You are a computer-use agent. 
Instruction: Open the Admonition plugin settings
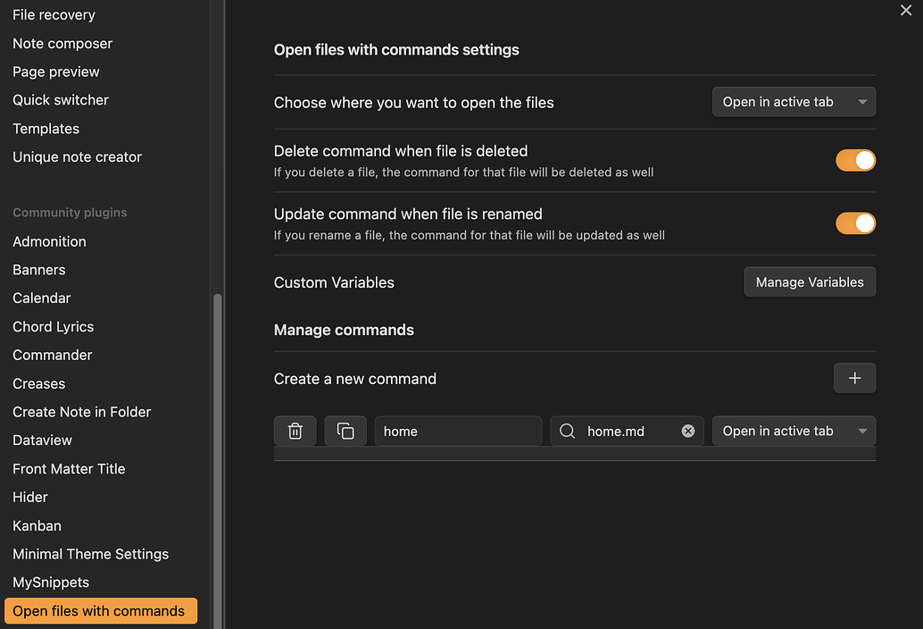click(49, 241)
